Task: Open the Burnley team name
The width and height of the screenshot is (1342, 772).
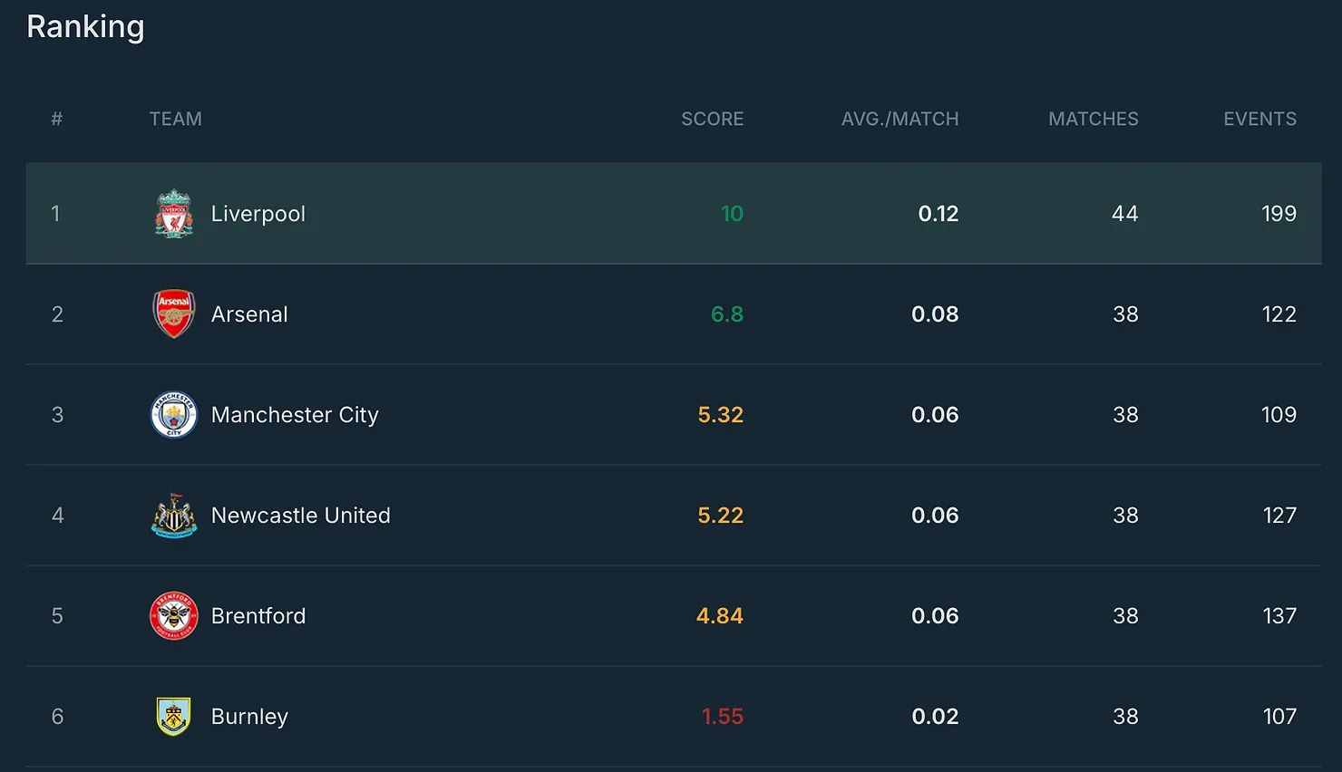Action: click(249, 717)
